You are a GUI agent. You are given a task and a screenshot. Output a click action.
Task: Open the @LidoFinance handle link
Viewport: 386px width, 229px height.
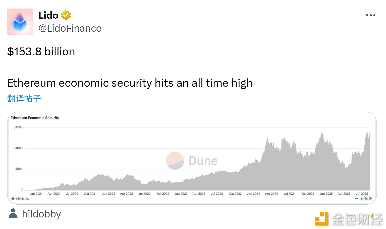coord(70,28)
